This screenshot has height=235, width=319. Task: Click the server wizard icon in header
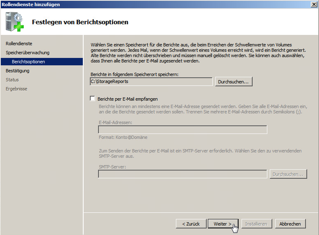tap(16, 22)
